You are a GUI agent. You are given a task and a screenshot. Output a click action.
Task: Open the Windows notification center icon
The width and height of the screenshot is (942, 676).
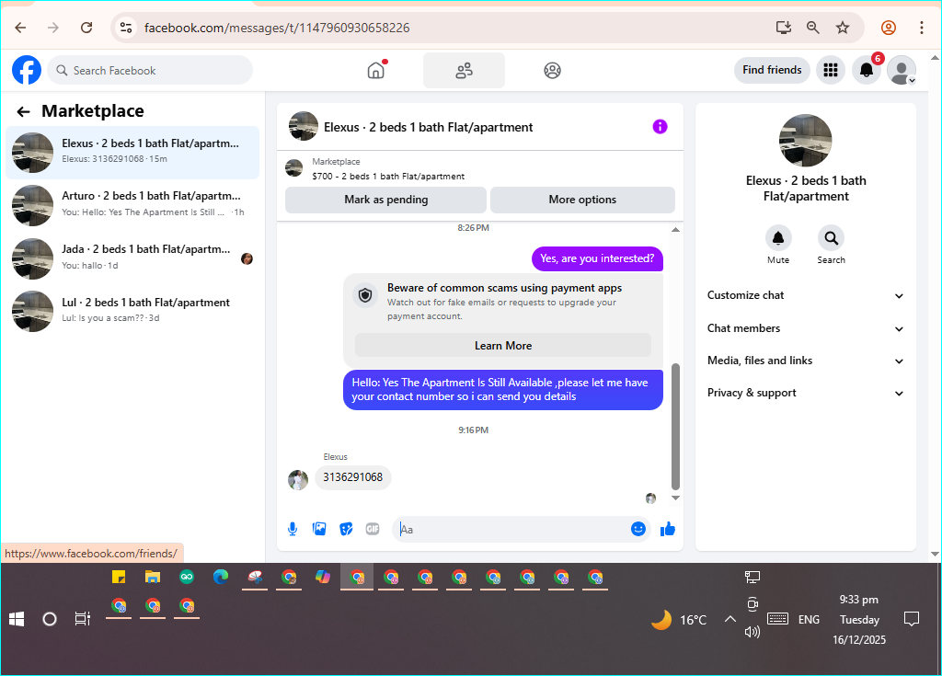(912, 619)
